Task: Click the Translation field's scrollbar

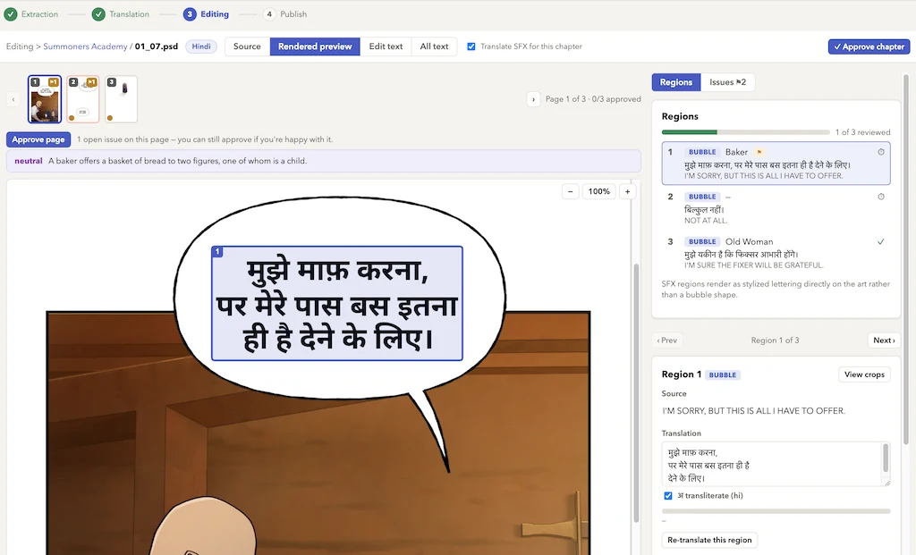Action: [x=886, y=458]
